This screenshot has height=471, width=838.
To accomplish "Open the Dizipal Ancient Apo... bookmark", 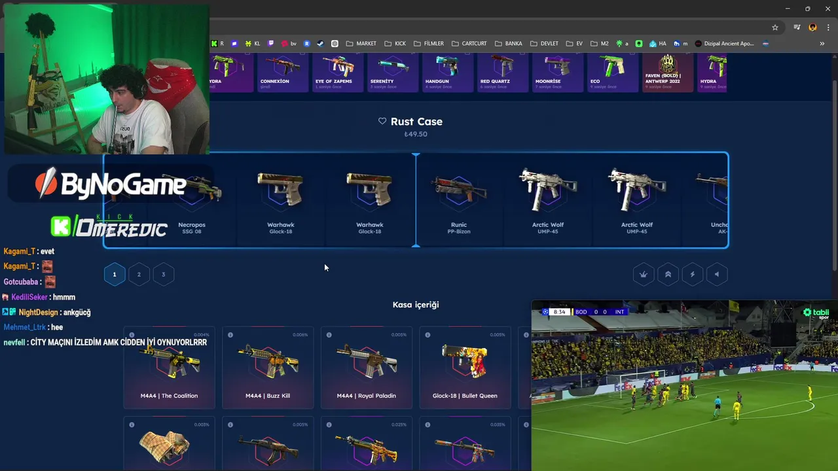I will click(x=724, y=44).
